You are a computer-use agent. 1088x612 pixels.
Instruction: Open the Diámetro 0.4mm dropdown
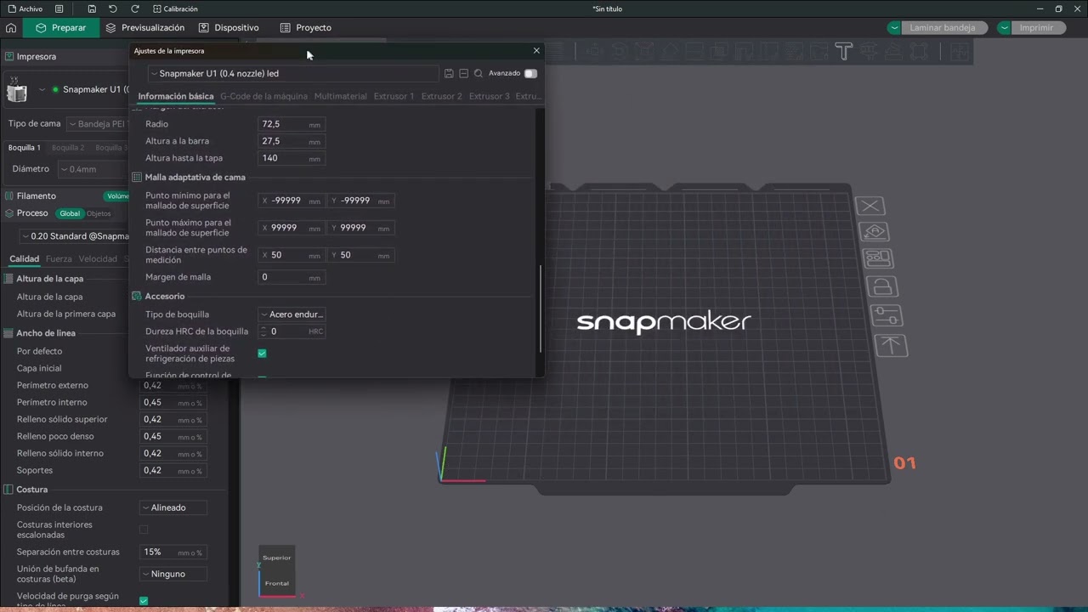point(93,169)
